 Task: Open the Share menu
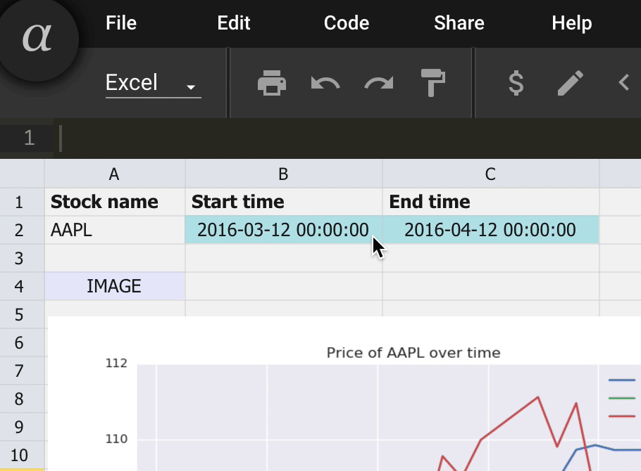pos(459,23)
